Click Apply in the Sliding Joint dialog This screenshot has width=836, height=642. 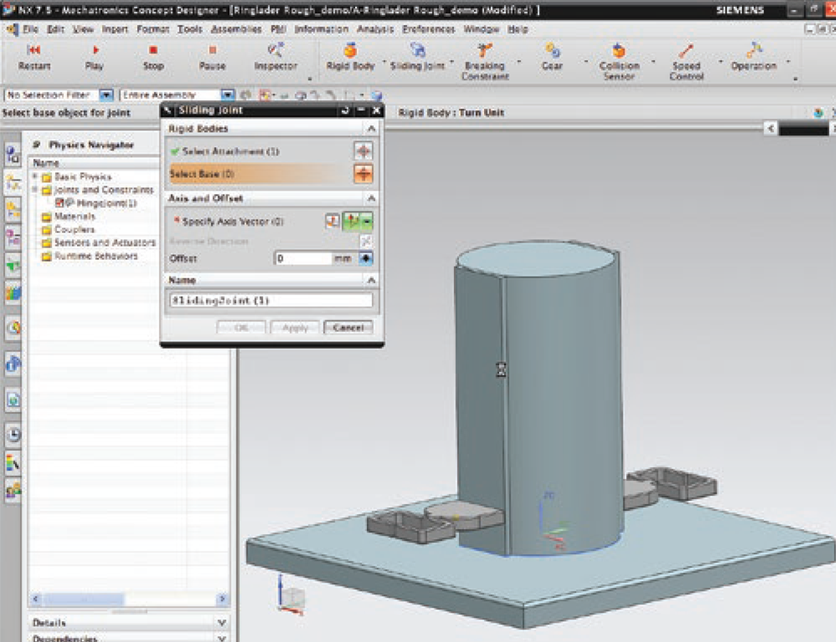tap(293, 328)
